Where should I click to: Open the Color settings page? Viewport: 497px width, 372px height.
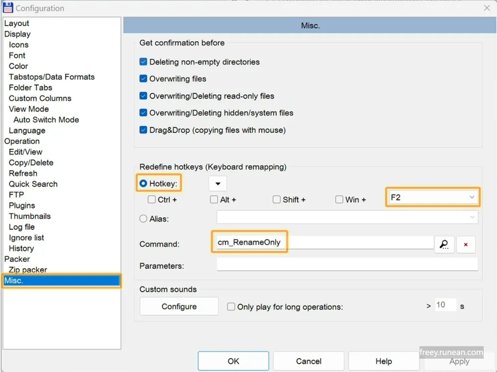tap(18, 66)
